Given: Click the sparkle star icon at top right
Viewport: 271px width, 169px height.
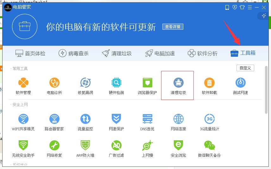Looking at the screenshot, I should click(x=264, y=16).
